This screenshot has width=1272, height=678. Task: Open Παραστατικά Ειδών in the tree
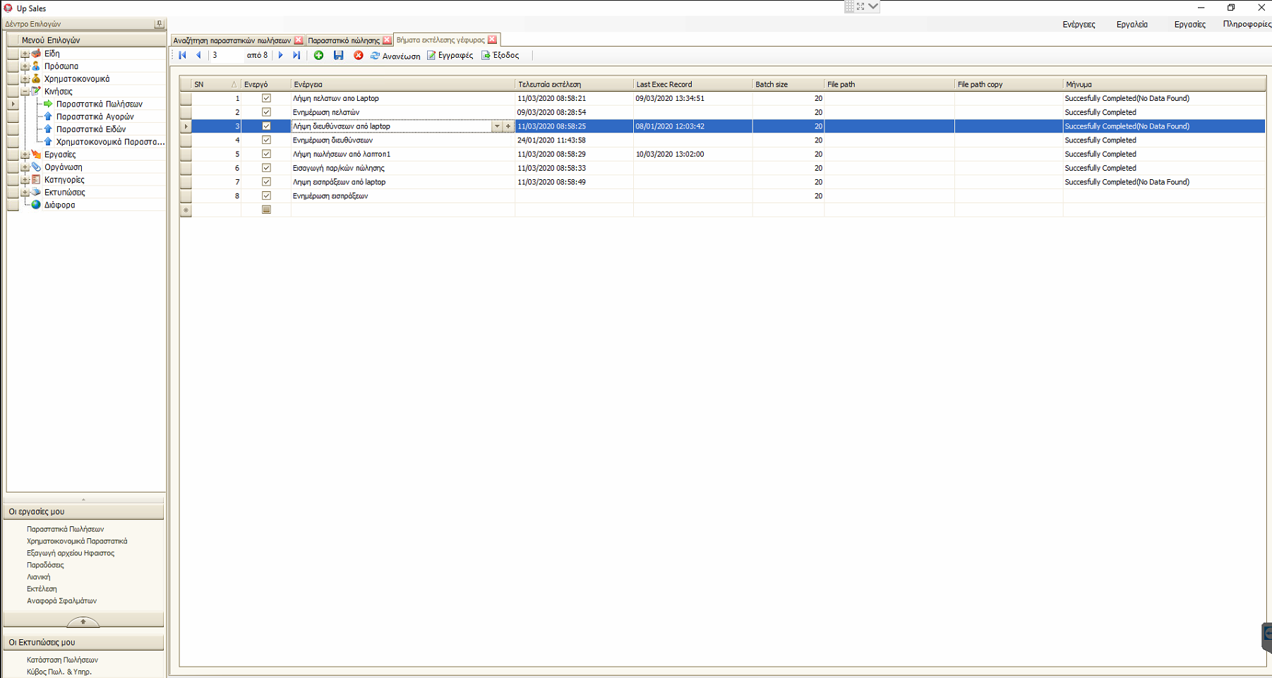[x=91, y=129]
